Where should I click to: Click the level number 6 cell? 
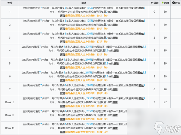[x=10, y=76]
